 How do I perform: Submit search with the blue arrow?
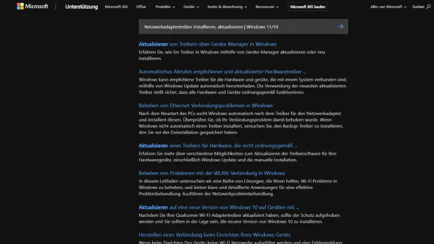pos(341,27)
